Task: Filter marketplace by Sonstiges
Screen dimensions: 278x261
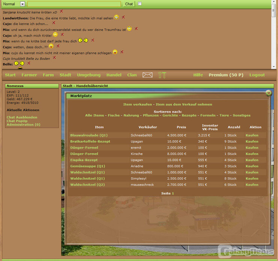Action: point(242,115)
